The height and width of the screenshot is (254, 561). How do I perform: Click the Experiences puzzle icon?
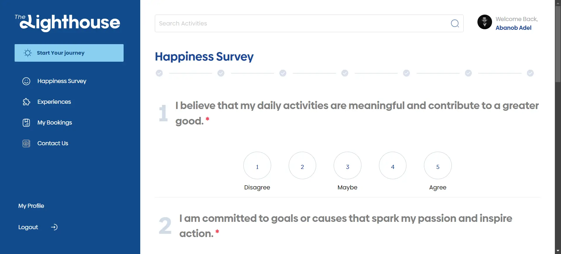coord(26,102)
